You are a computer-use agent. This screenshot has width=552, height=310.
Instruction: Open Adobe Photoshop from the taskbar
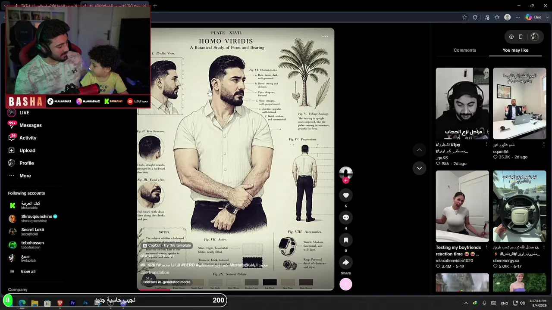[85, 303]
